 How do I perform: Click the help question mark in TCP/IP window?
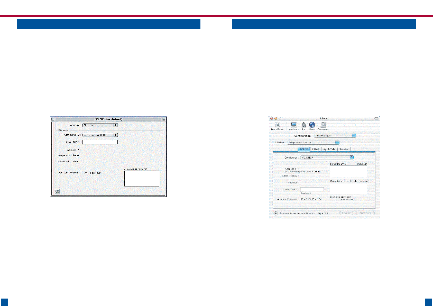(x=58, y=191)
